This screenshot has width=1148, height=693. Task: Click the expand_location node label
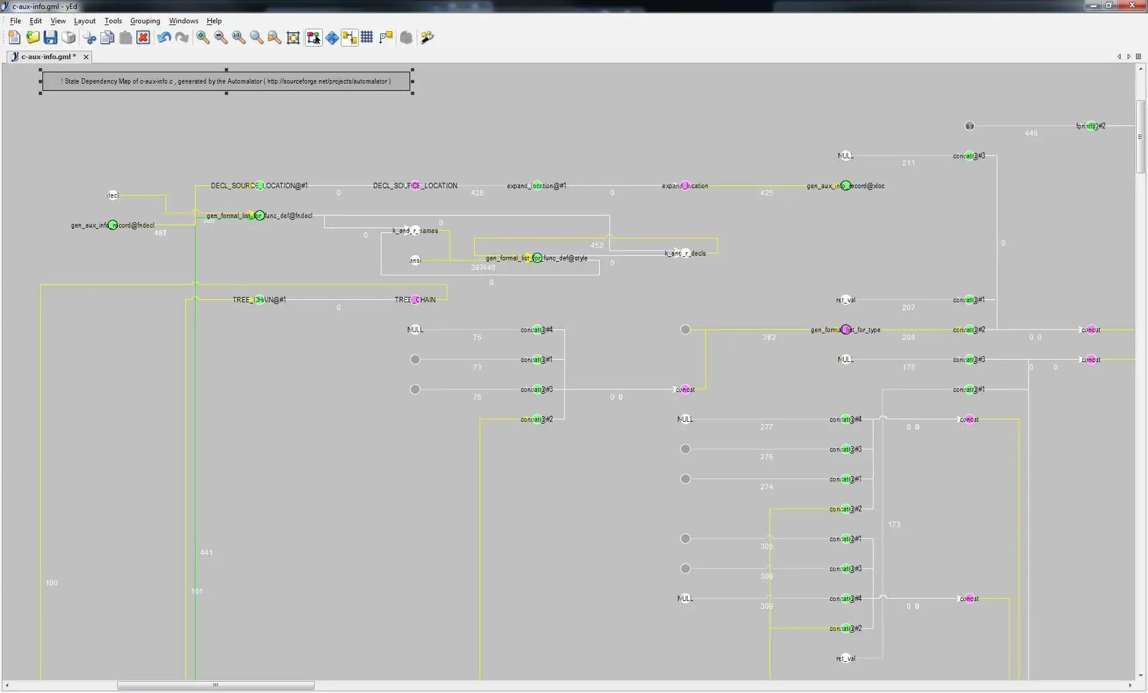coord(685,185)
